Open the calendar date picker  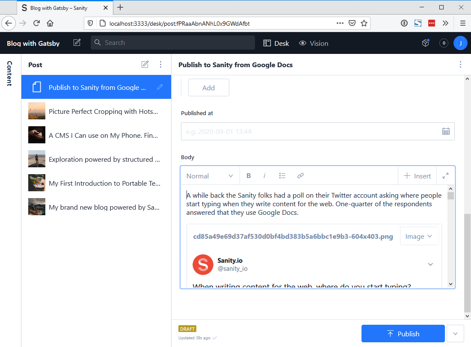[x=446, y=131]
